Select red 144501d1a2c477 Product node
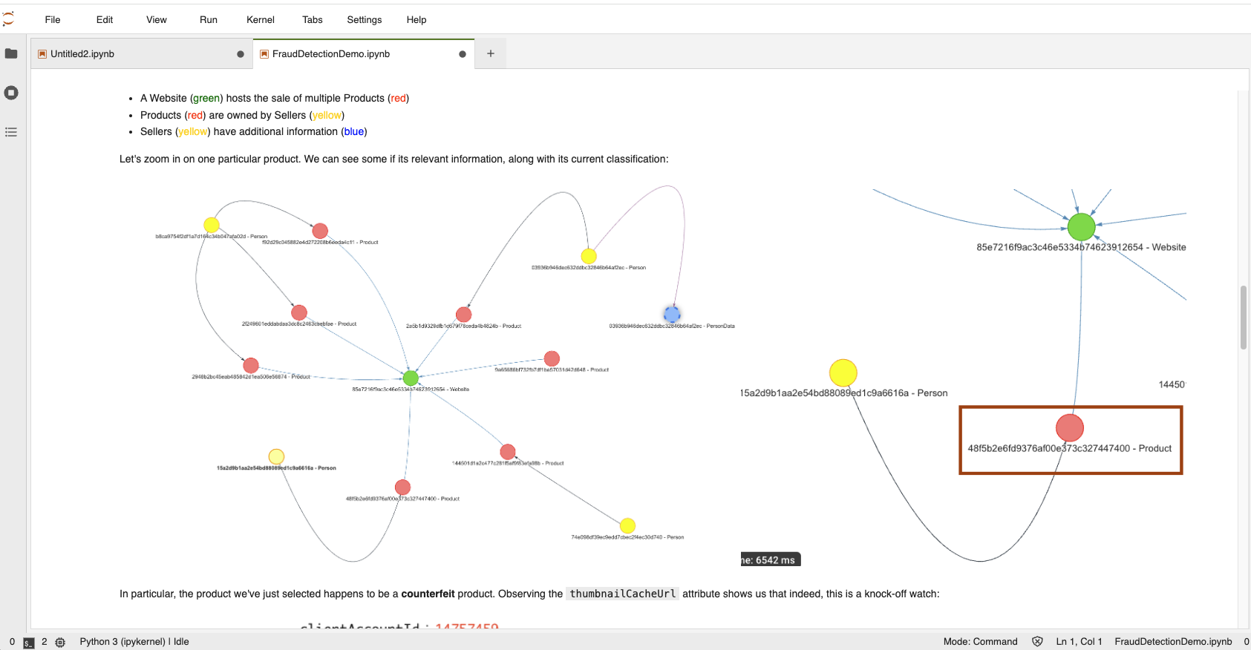1251x650 pixels. click(508, 452)
